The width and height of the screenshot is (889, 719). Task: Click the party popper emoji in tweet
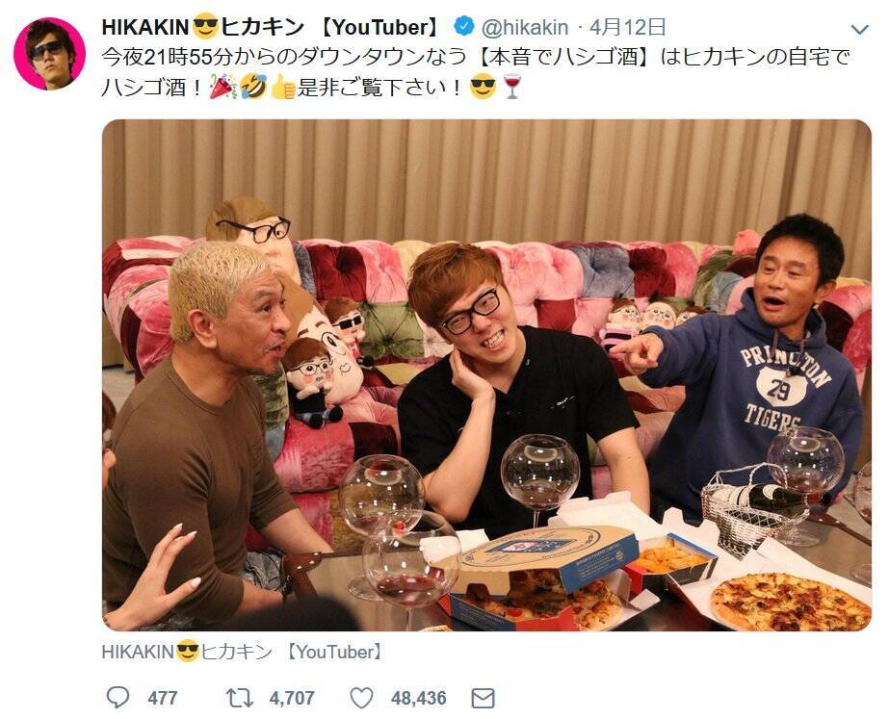pyautogui.click(x=222, y=87)
